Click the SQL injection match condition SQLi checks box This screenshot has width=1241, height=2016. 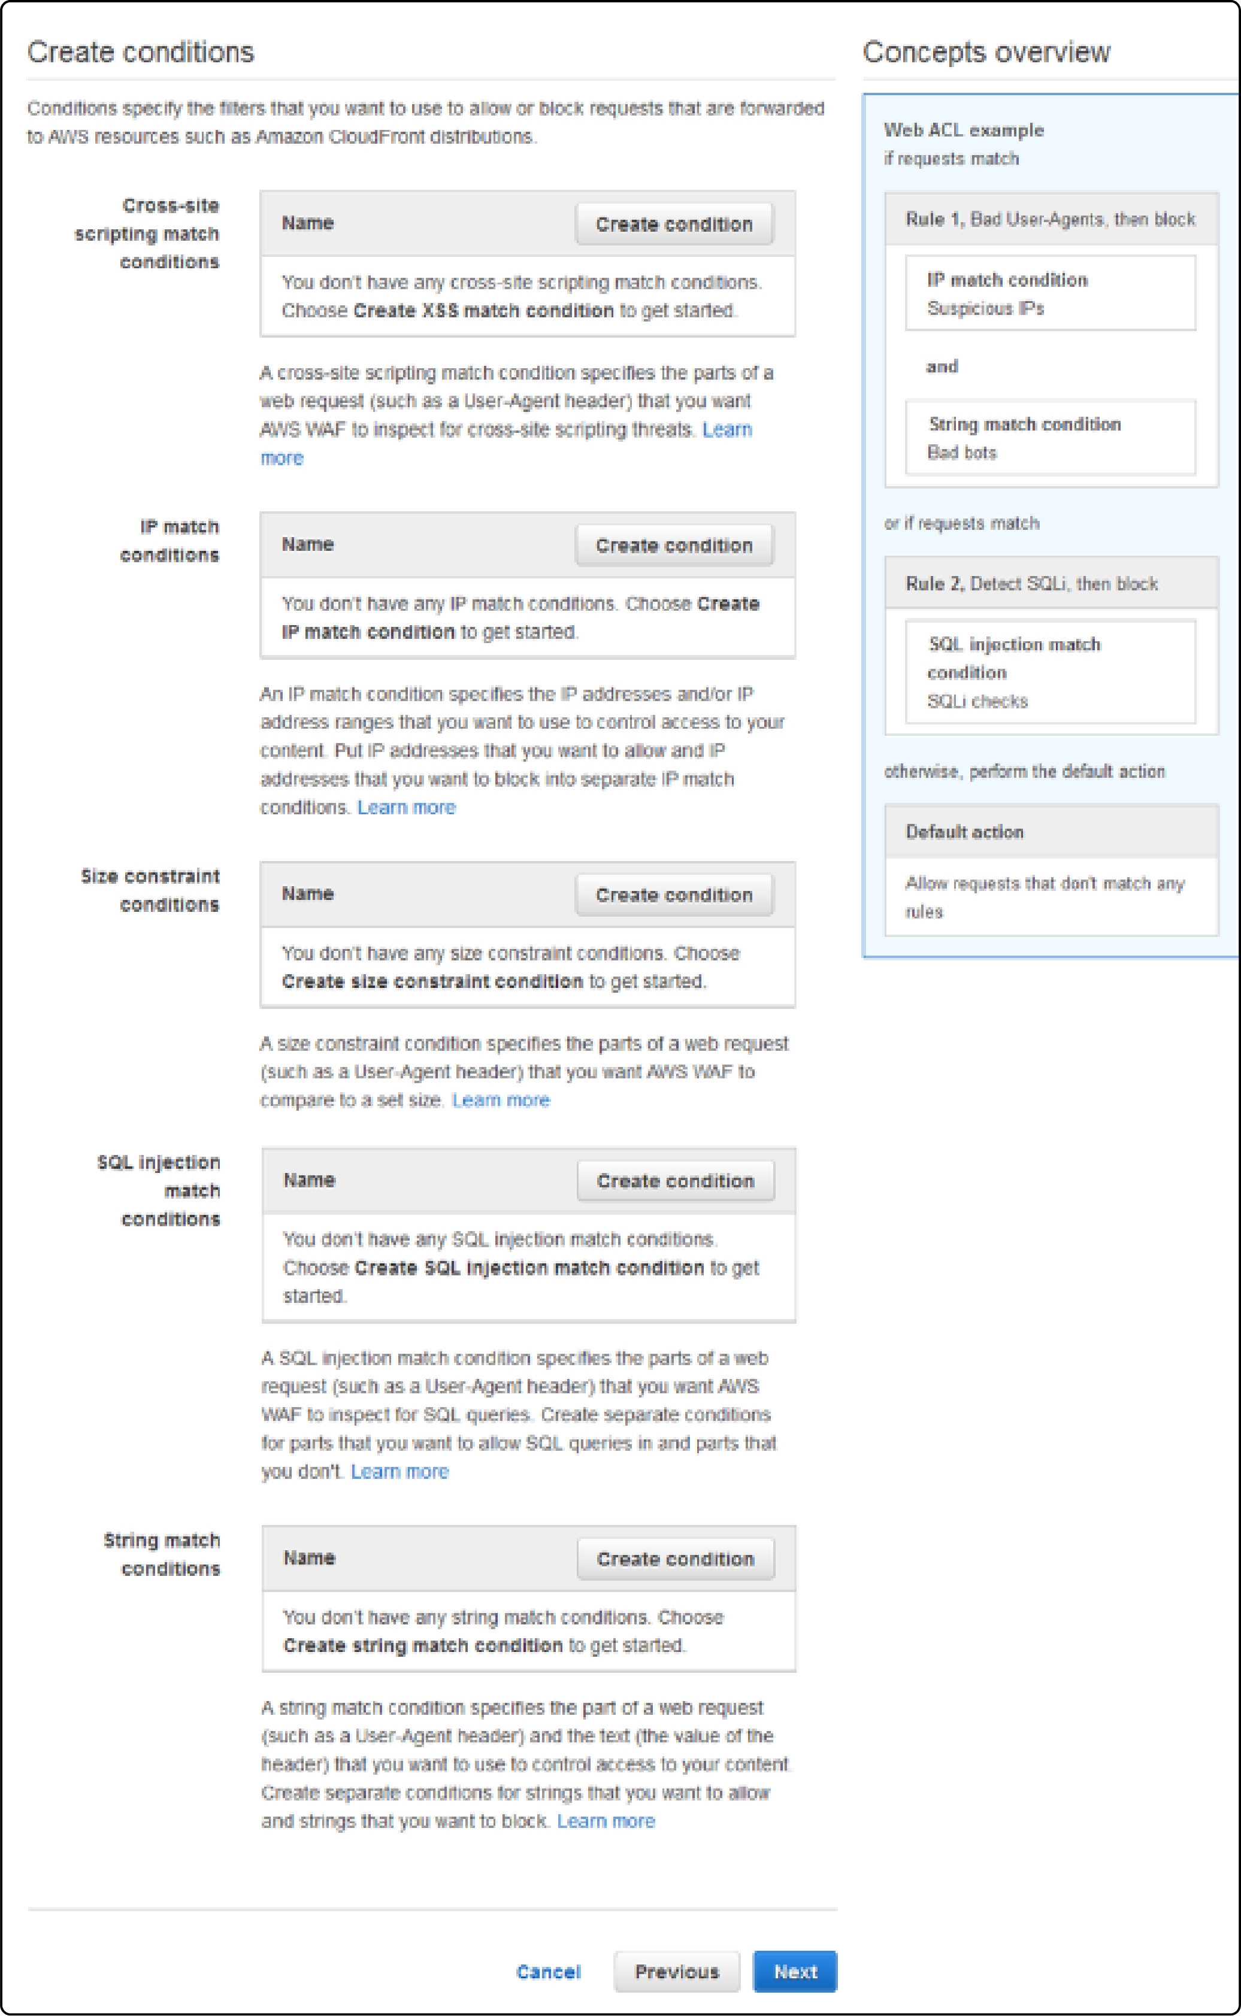tap(1051, 673)
